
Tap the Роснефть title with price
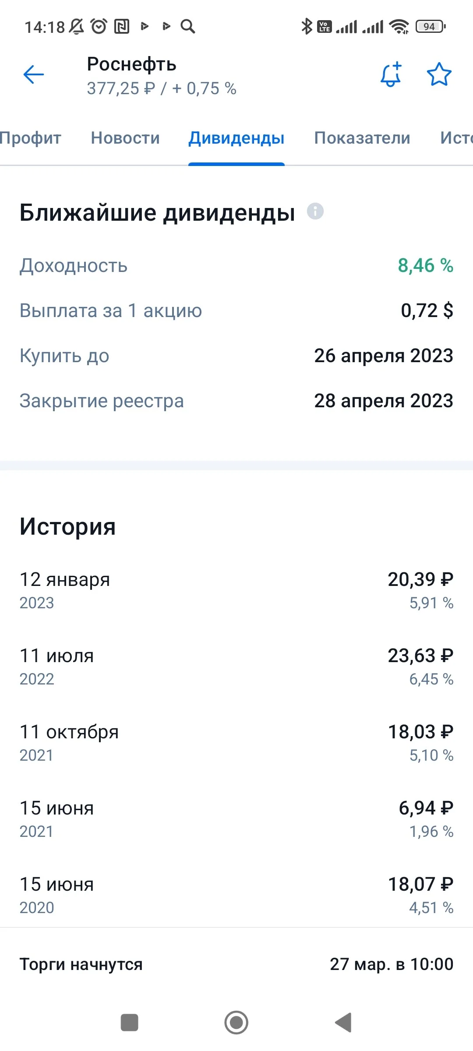[162, 76]
